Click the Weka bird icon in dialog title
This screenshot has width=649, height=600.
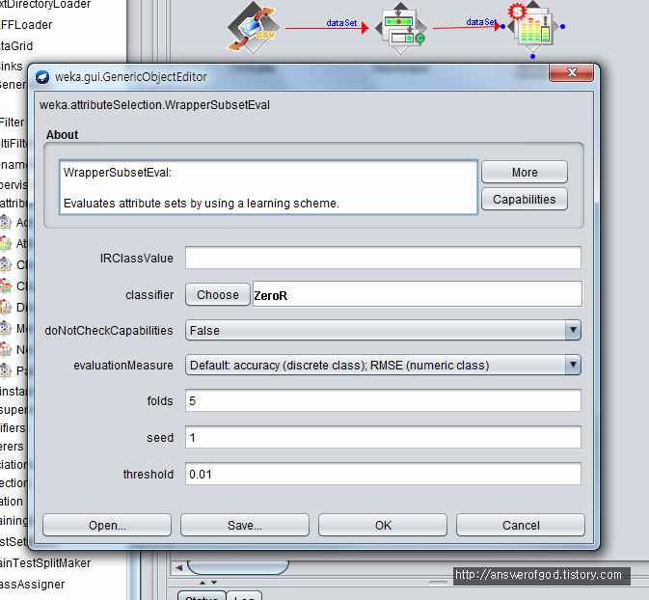pyautogui.click(x=42, y=77)
